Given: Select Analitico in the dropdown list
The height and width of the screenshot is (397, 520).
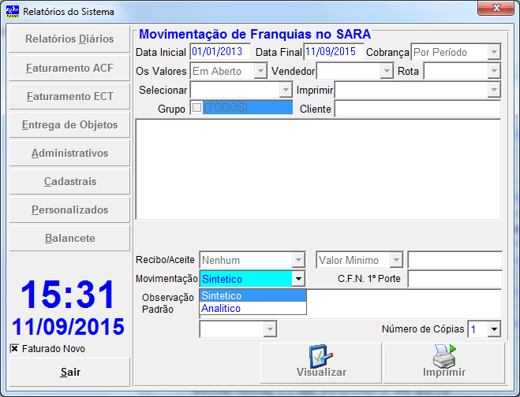Looking at the screenshot, I should [x=253, y=308].
